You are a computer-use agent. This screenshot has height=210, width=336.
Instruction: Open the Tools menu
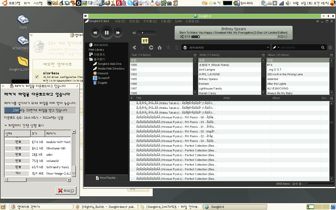178,21
